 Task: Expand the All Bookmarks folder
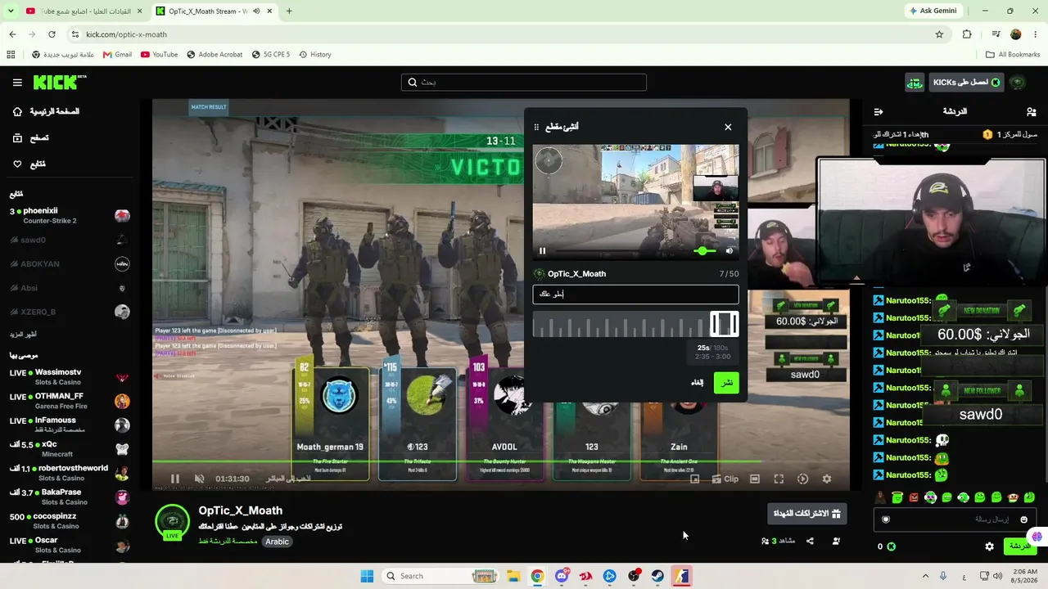coord(1013,55)
